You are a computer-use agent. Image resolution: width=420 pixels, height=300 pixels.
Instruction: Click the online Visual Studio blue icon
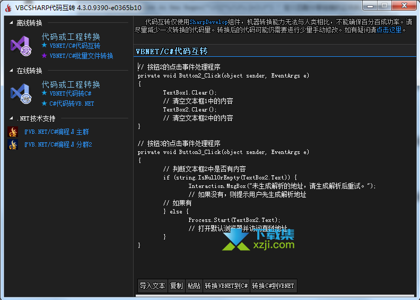point(21,93)
